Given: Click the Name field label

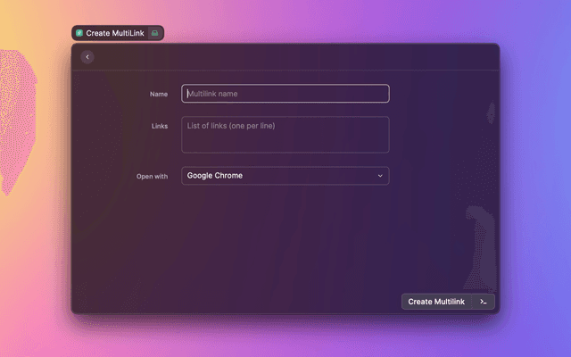Looking at the screenshot, I should point(159,94).
